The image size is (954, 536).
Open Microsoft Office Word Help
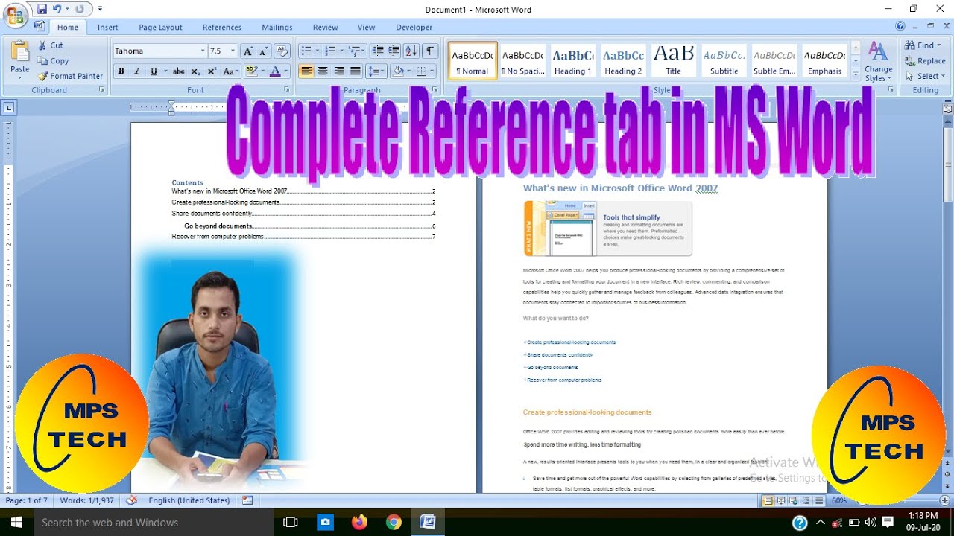(900, 27)
